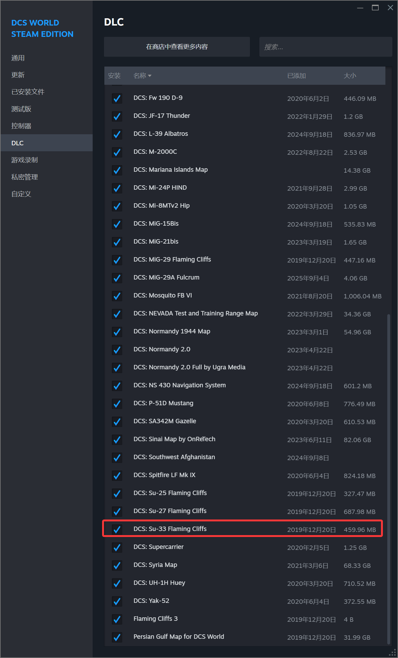Toggle DCS: JF-17 Thunder checkbox
398x658 pixels.
click(x=117, y=116)
